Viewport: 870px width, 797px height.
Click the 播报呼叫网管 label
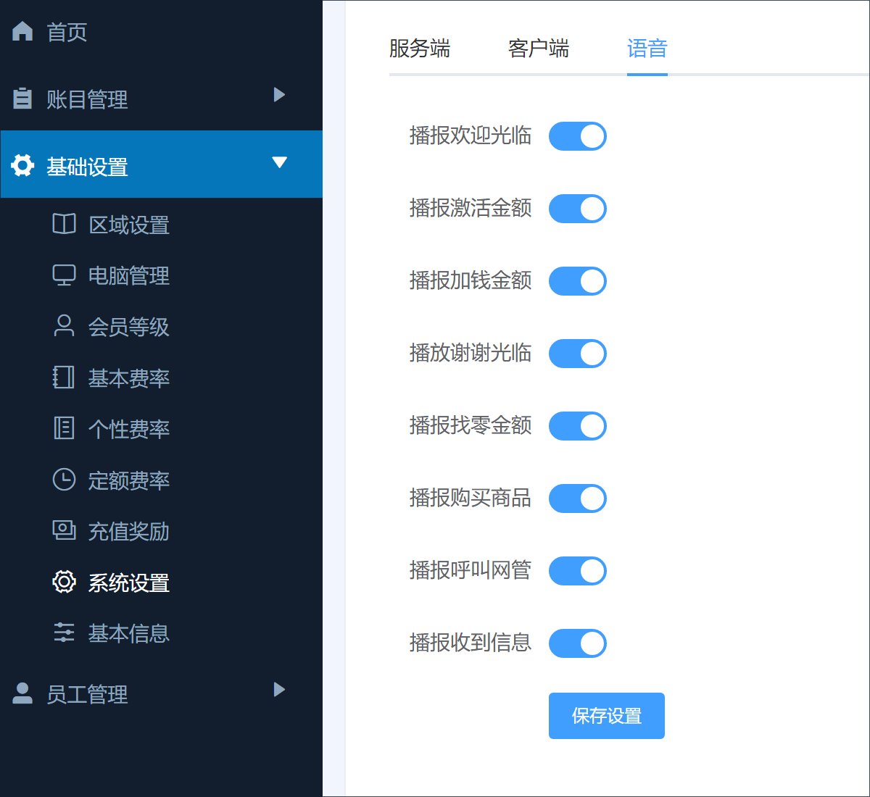[x=471, y=570]
